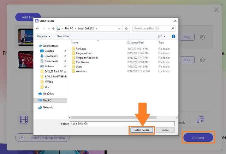The image size is (226, 154).
Task: Click the horizontal scrollbar right arrow
Action: tap(177, 117)
